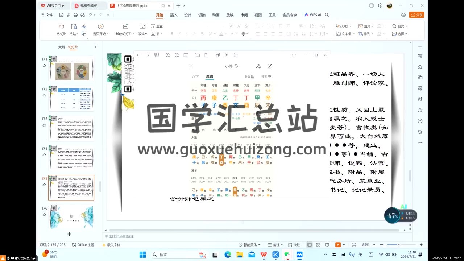Switch to Slide Sorter view in status bar
Screen dimensions: 464x261
pos(318,245)
